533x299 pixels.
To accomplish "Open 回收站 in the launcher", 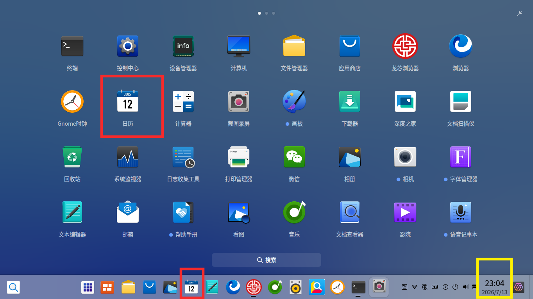I will click(x=72, y=157).
